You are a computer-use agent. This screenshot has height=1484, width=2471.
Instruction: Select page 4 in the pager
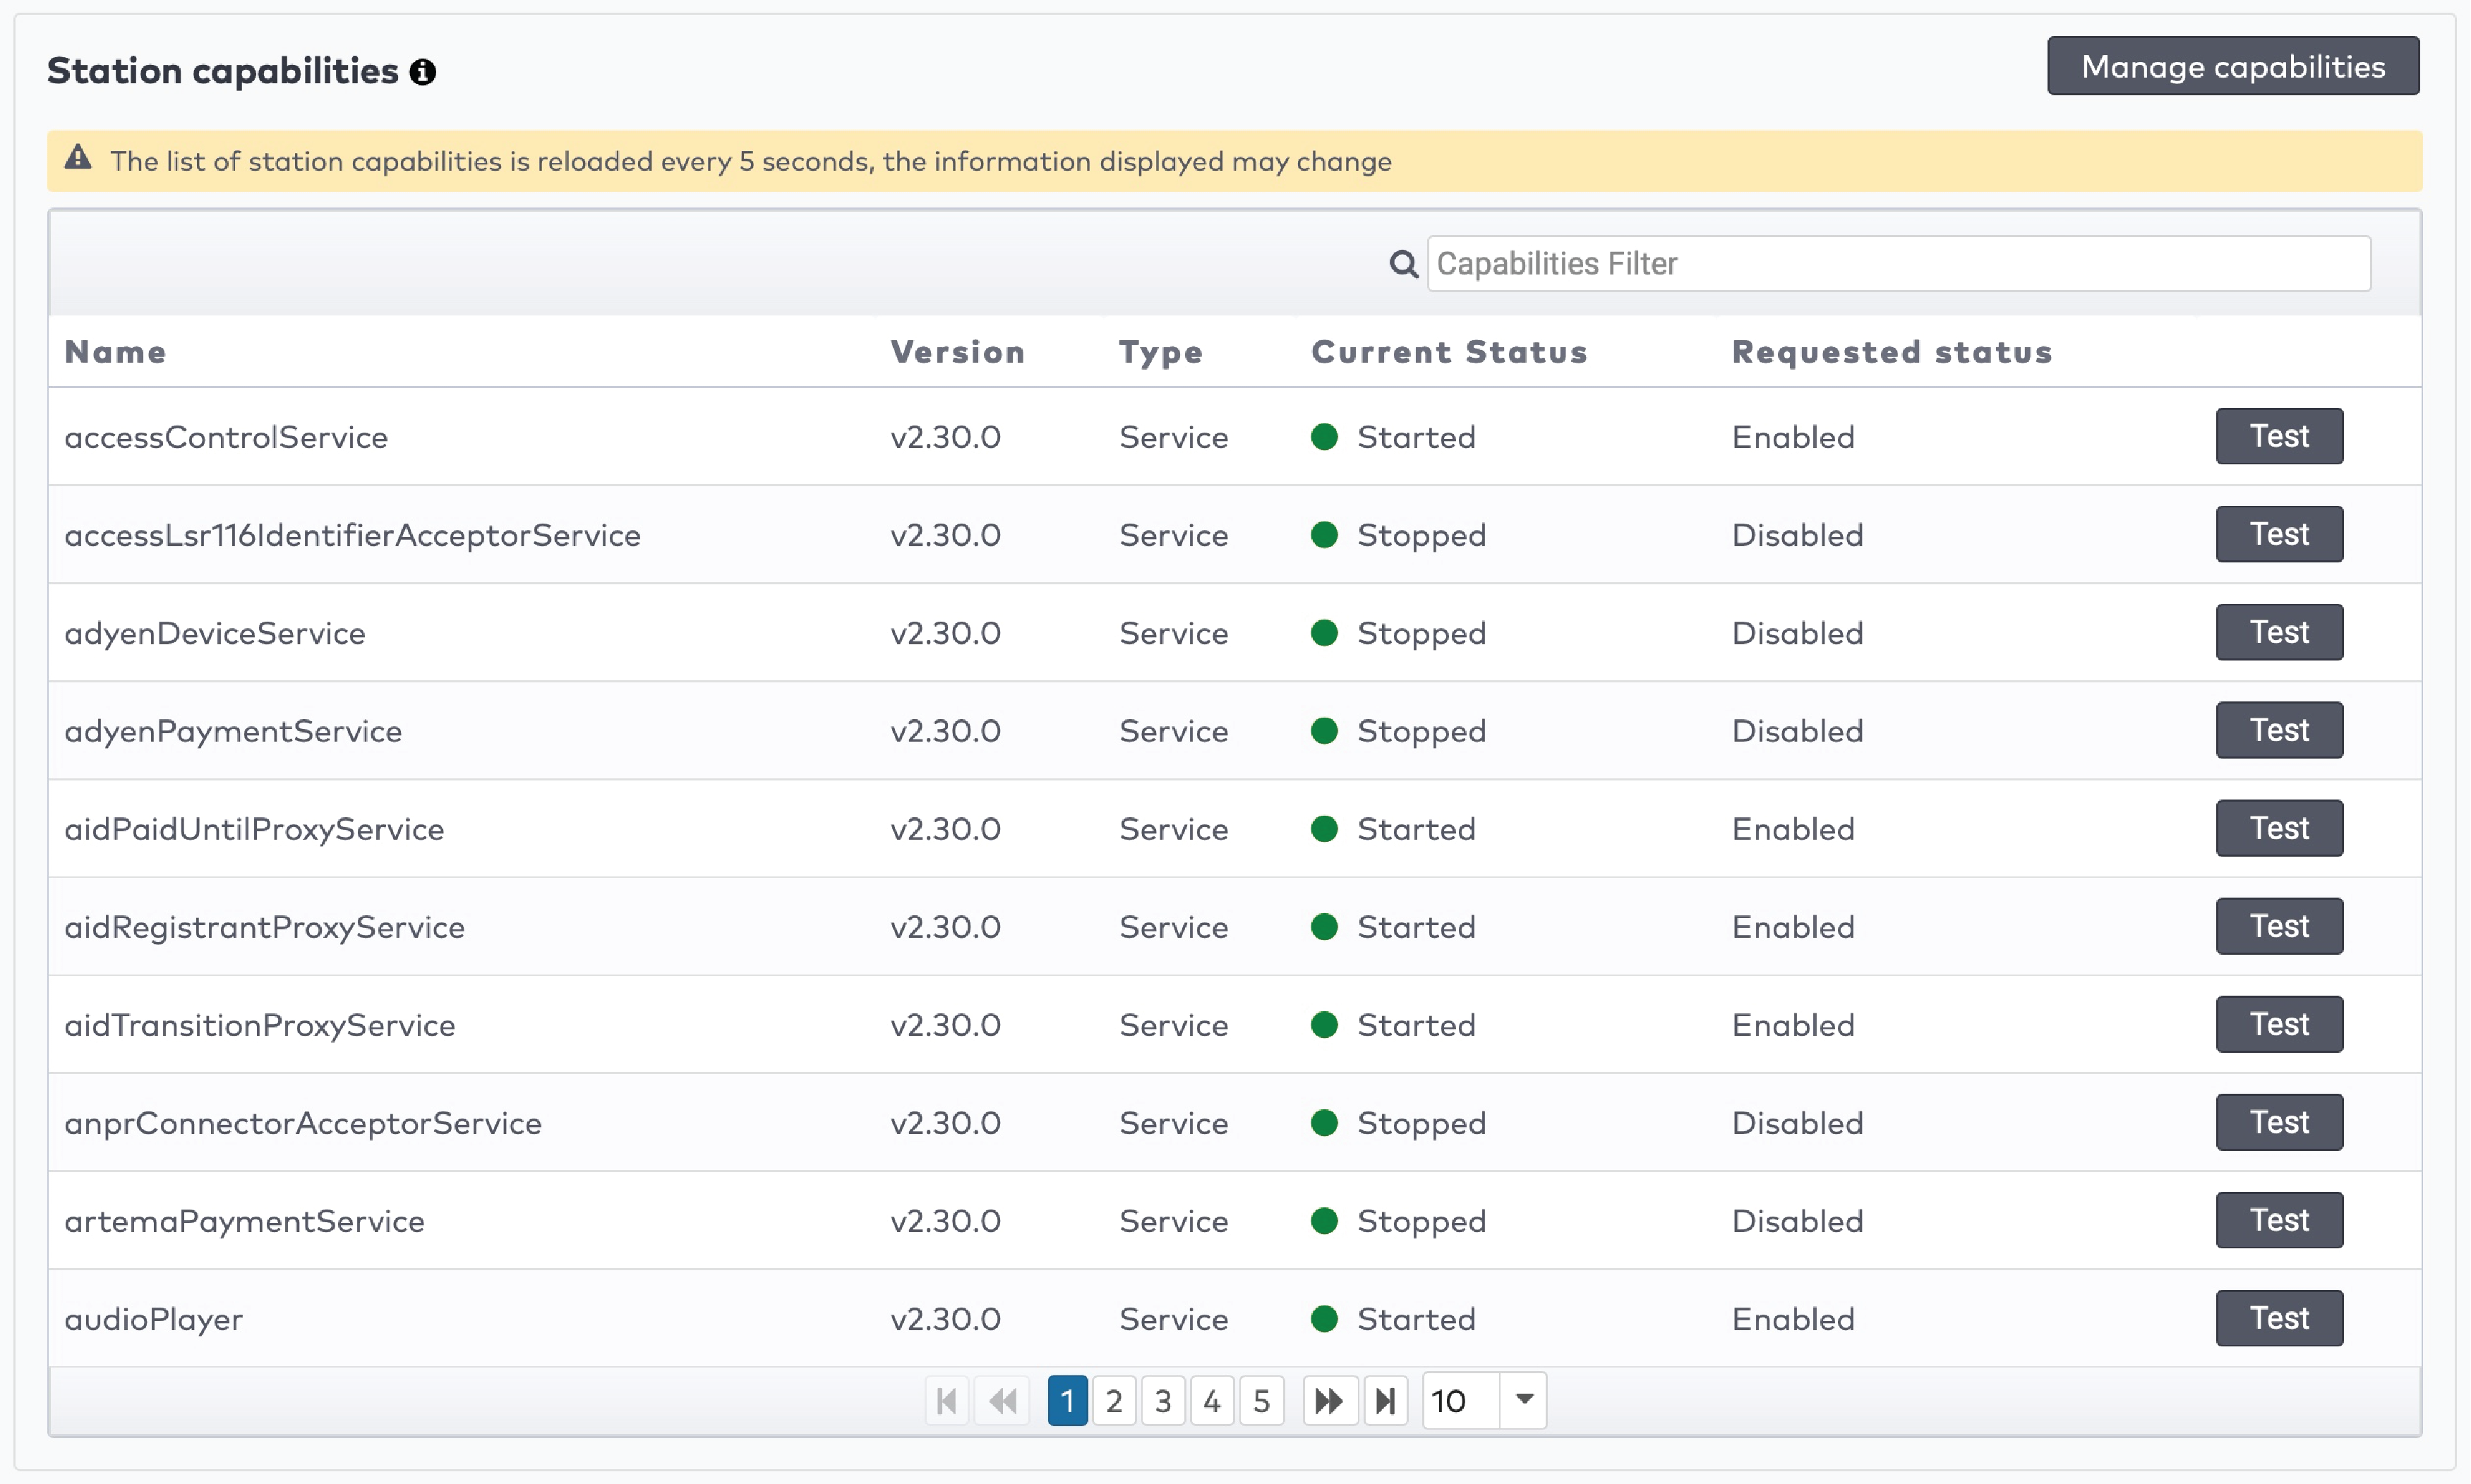(1213, 1400)
